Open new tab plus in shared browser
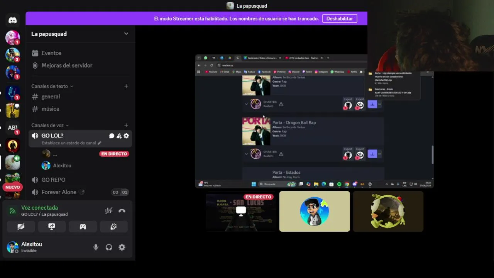The width and height of the screenshot is (494, 278). pos(328,58)
